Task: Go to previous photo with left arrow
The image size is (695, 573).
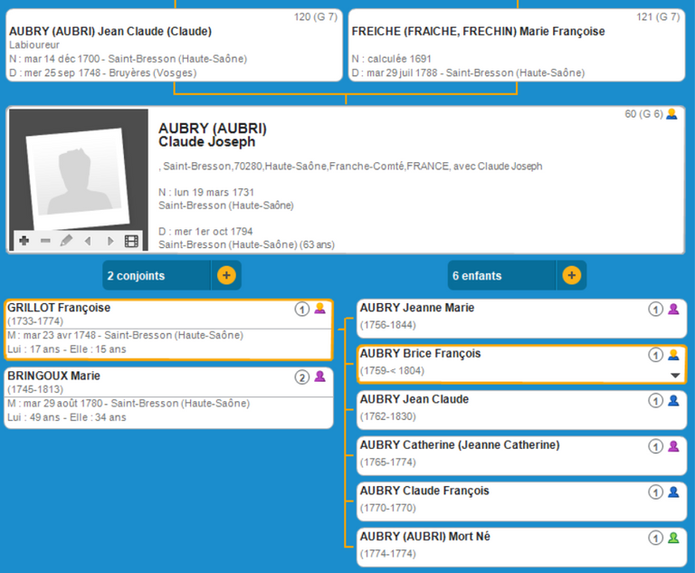Action: tap(88, 241)
